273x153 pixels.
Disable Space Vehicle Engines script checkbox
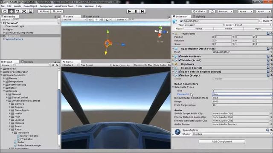180,72
